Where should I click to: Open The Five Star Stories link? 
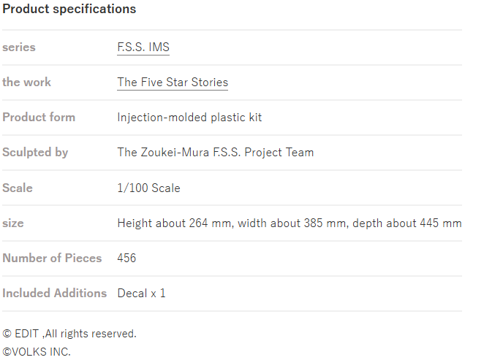pos(173,83)
